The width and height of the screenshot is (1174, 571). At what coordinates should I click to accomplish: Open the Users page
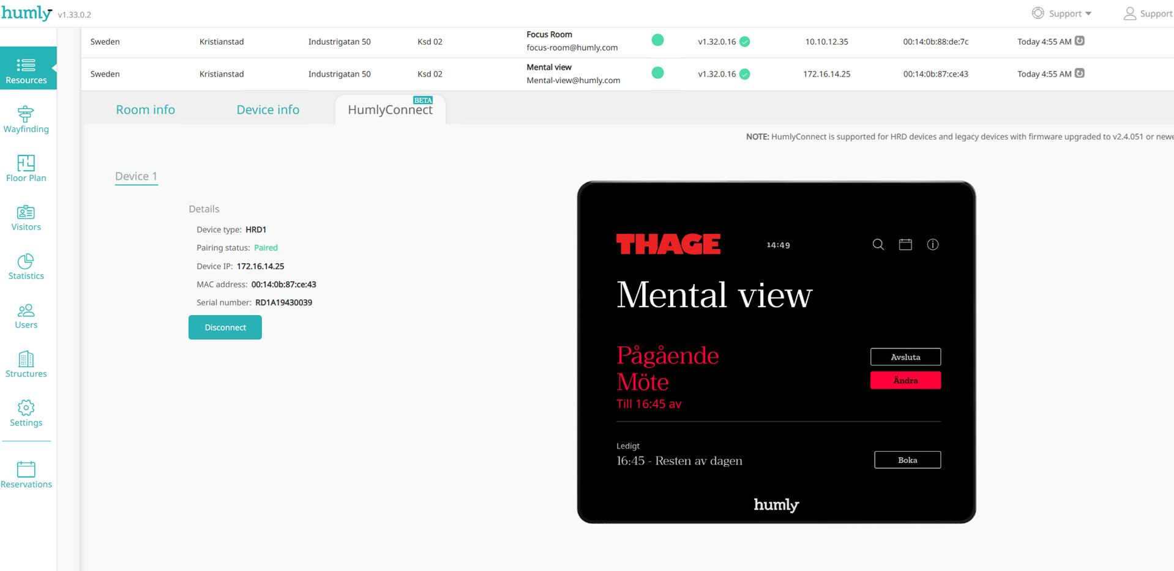[26, 316]
